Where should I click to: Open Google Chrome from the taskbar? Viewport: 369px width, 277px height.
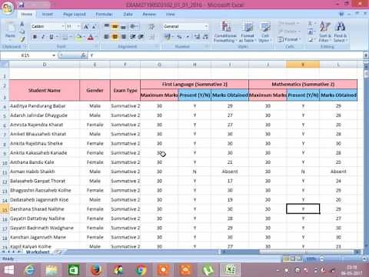click(141, 270)
